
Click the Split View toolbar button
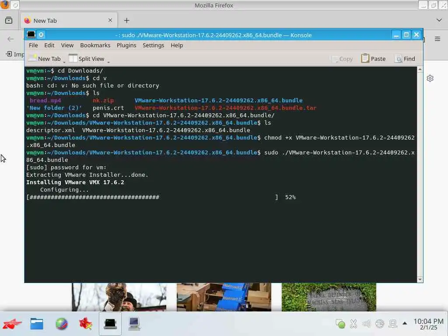[87, 59]
